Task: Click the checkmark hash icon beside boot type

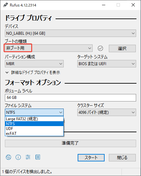Action: click(100, 48)
